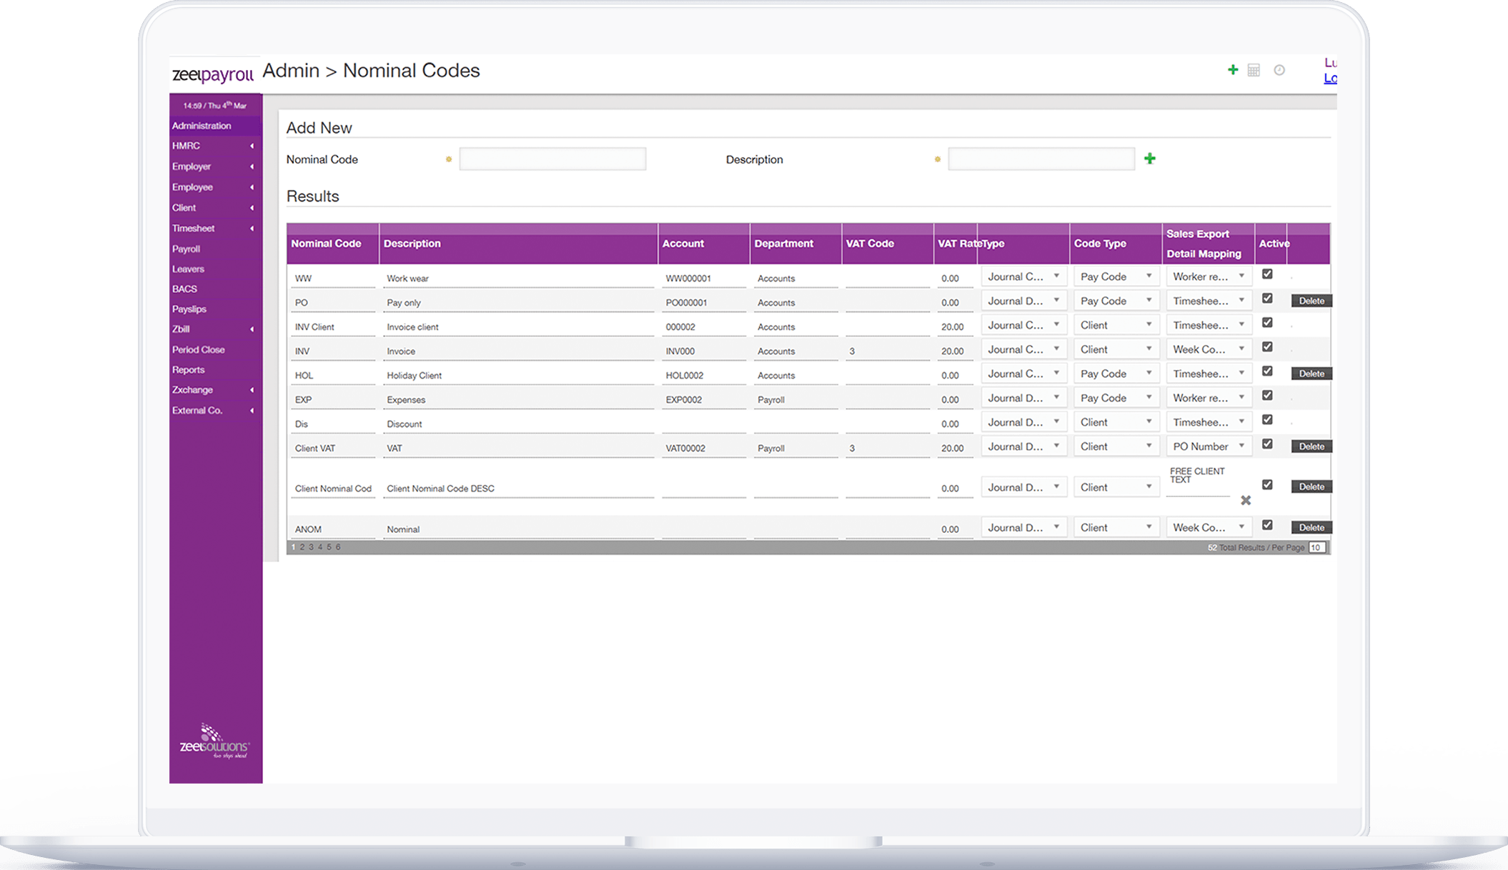Click green plus beside Description field
This screenshot has height=870, width=1508.
pos(1149,159)
